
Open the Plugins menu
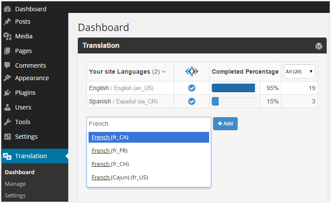coord(25,93)
